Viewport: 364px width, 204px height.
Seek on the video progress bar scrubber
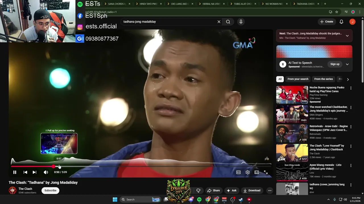point(141,166)
